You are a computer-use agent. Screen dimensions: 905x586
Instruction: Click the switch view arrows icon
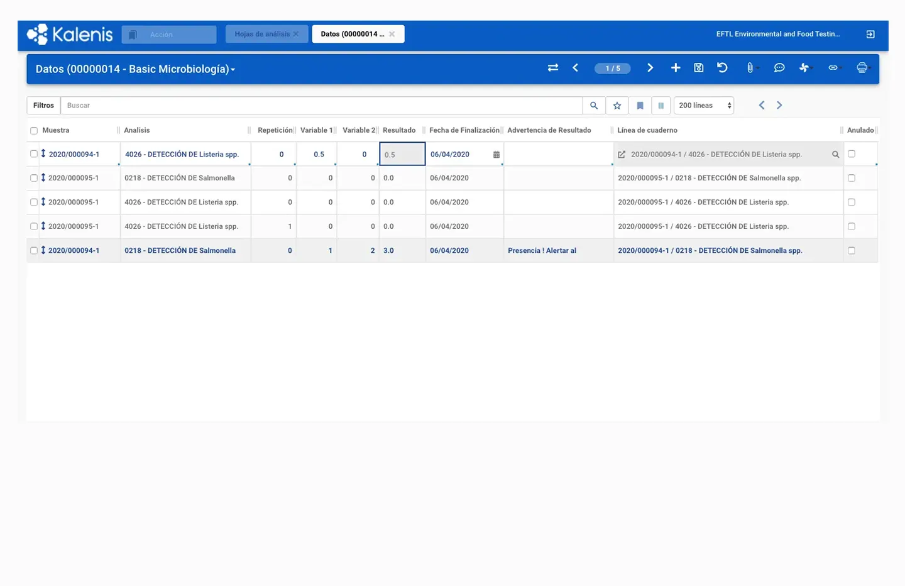(553, 68)
